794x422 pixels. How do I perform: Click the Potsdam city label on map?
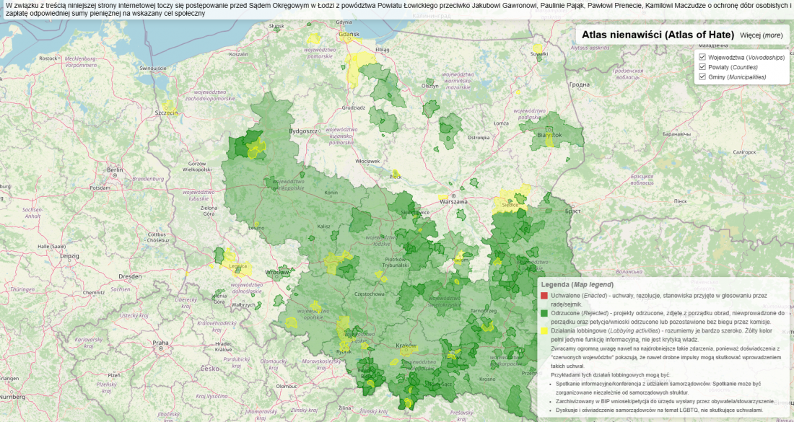(100, 188)
